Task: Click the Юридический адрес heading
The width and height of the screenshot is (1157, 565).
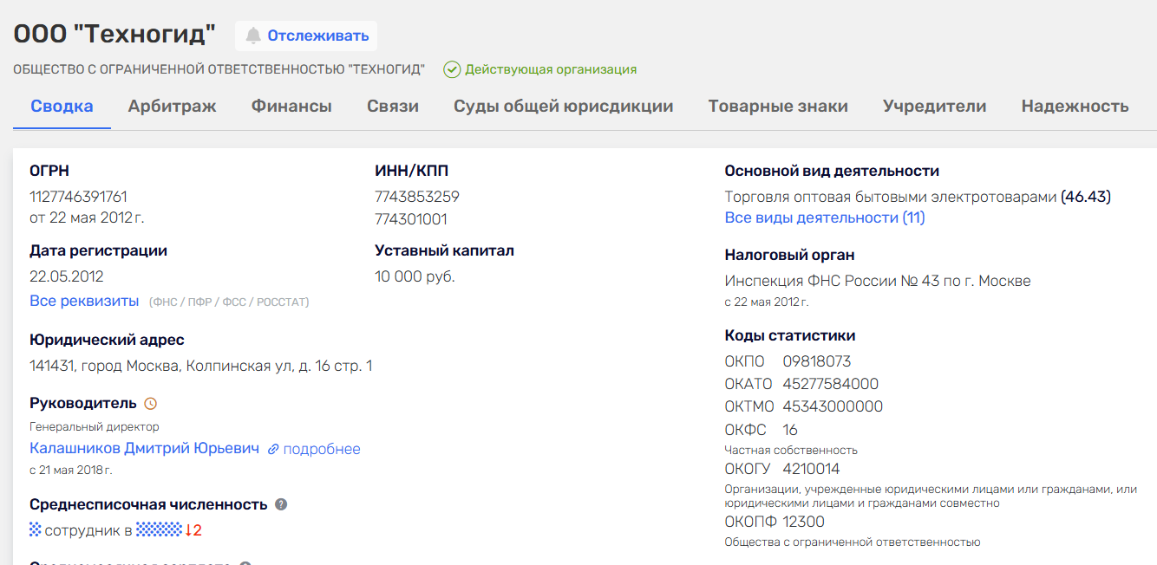Action: point(107,340)
